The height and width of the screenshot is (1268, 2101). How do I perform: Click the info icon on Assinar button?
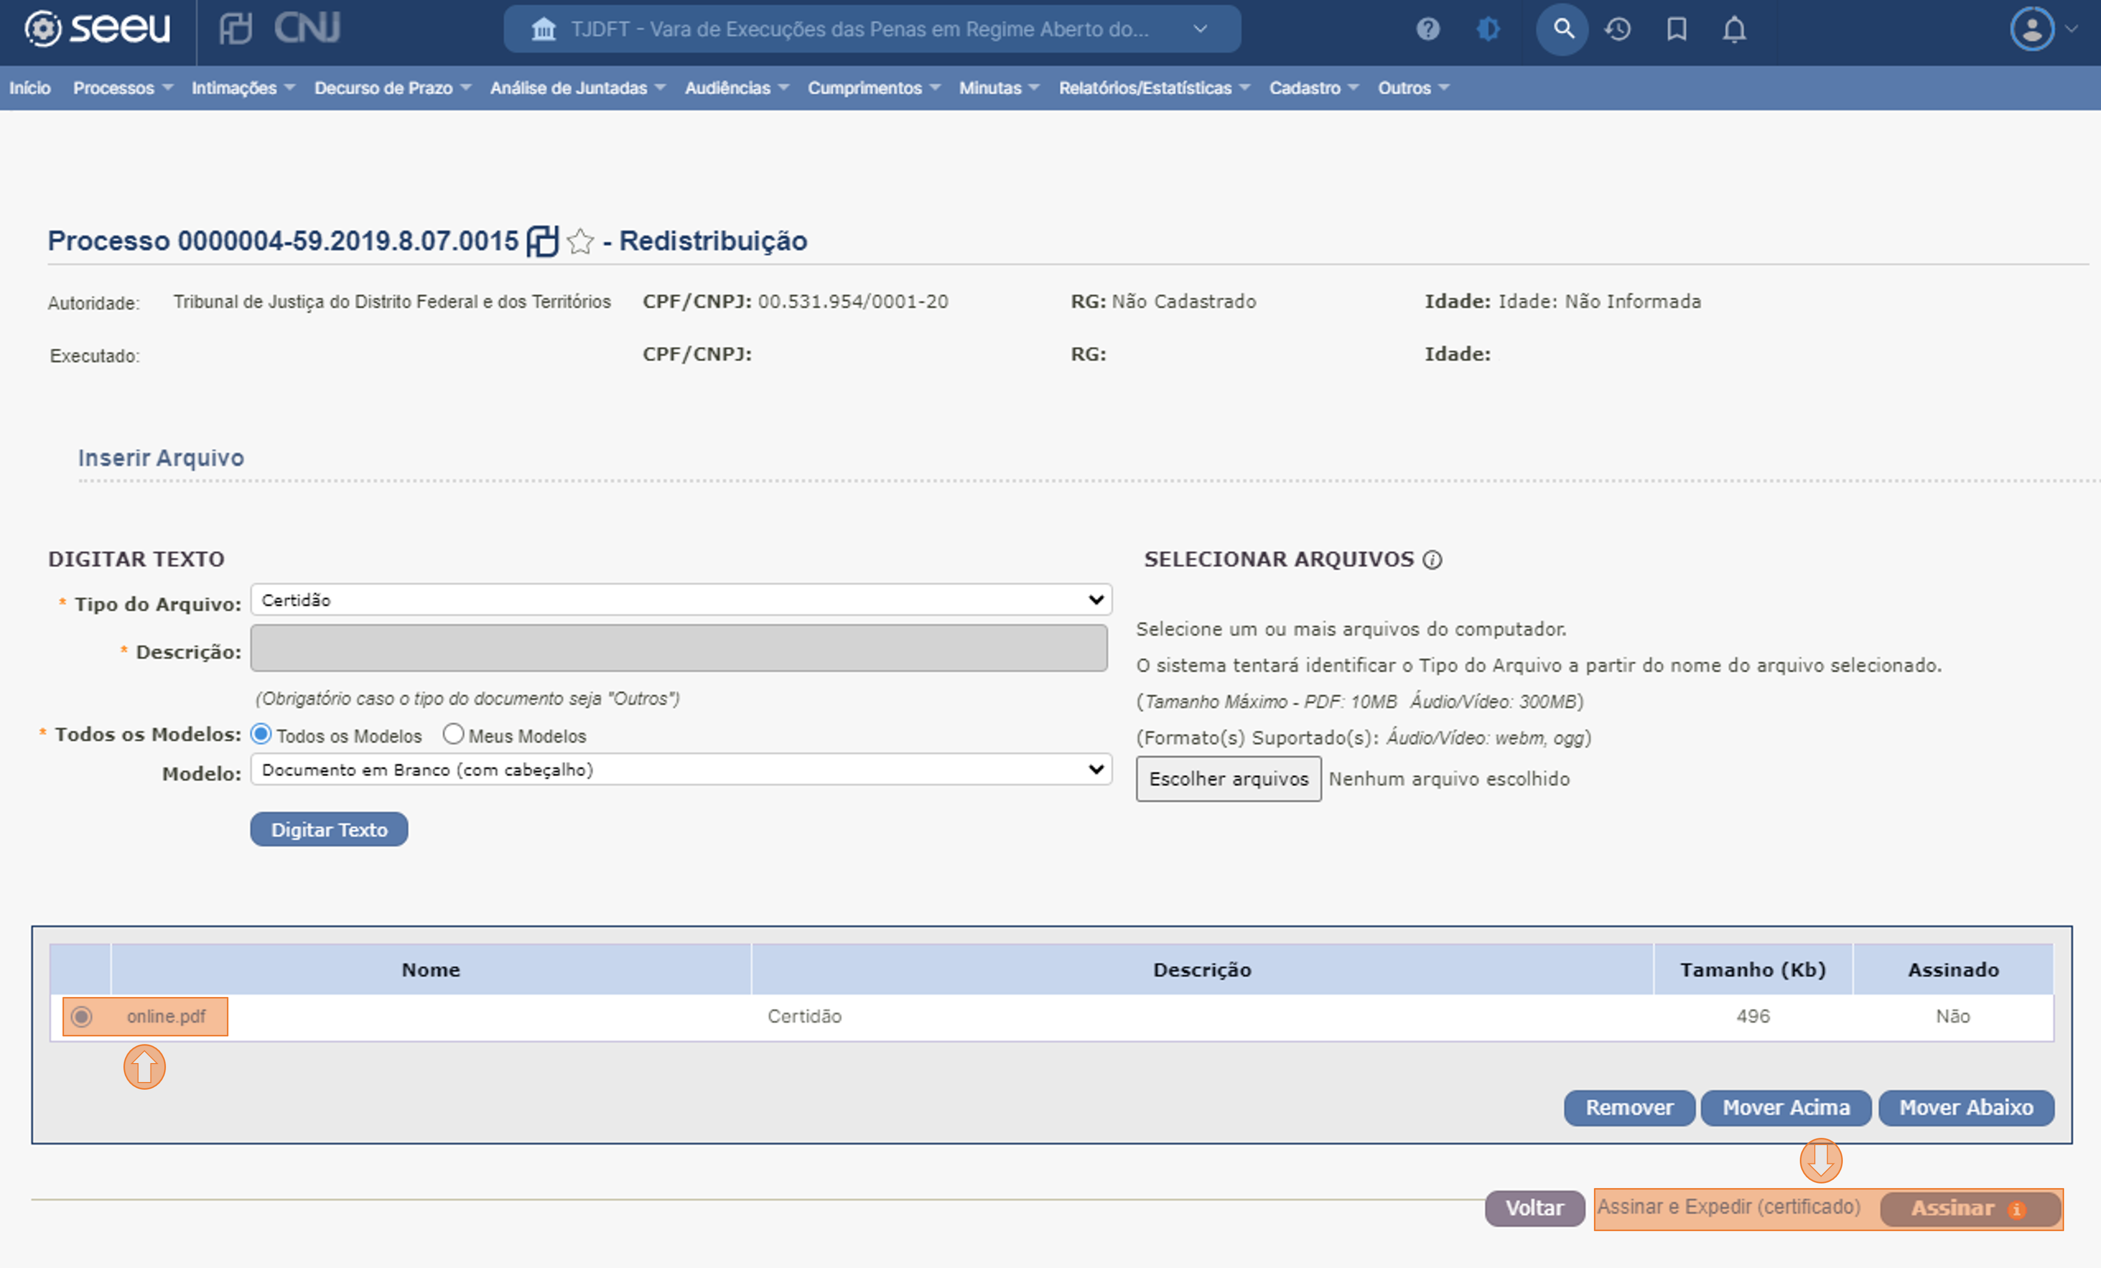pyautogui.click(x=2016, y=1209)
